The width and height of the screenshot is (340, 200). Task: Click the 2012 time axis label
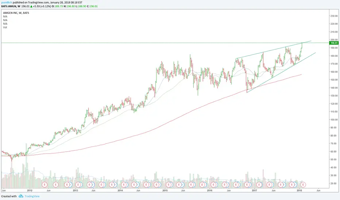point(30,191)
